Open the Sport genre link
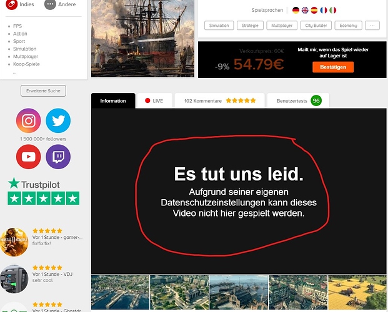This screenshot has width=388, height=312. coord(19,41)
